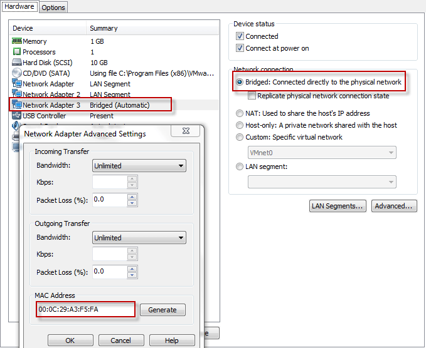Screen dimensions: 426x348
Task: Open the LAN Segments dialog
Action: [x=338, y=206]
